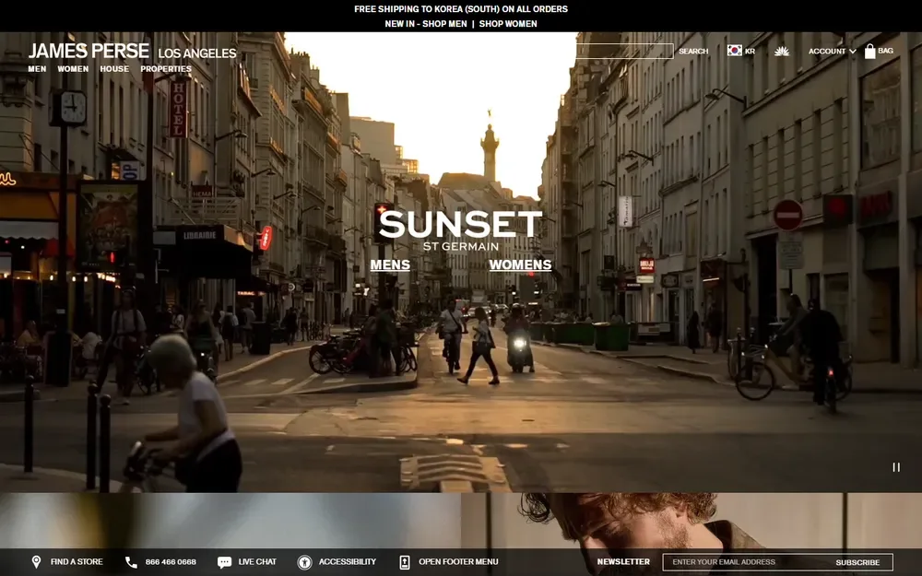Click the Shop Men banner link
This screenshot has width=922, height=576.
coord(444,24)
